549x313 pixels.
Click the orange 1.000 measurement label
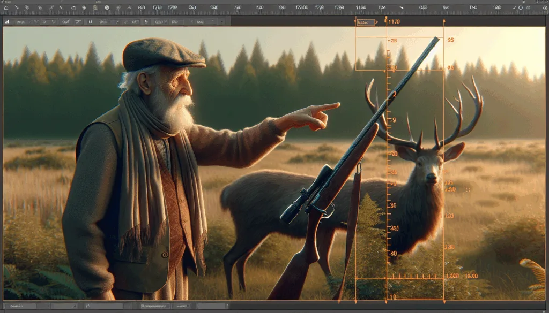tap(452, 276)
